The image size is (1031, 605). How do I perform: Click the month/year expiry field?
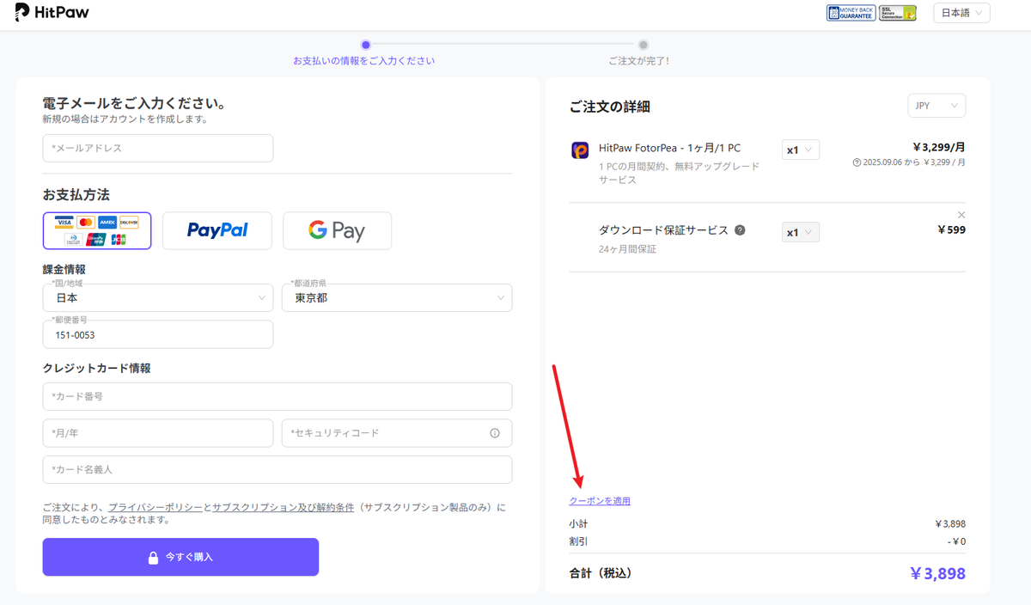[158, 433]
